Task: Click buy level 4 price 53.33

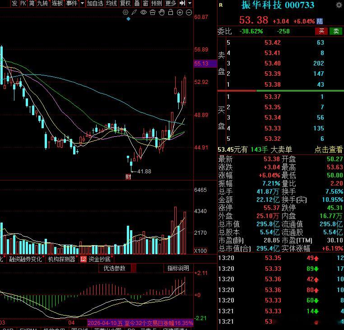Action: [273, 128]
